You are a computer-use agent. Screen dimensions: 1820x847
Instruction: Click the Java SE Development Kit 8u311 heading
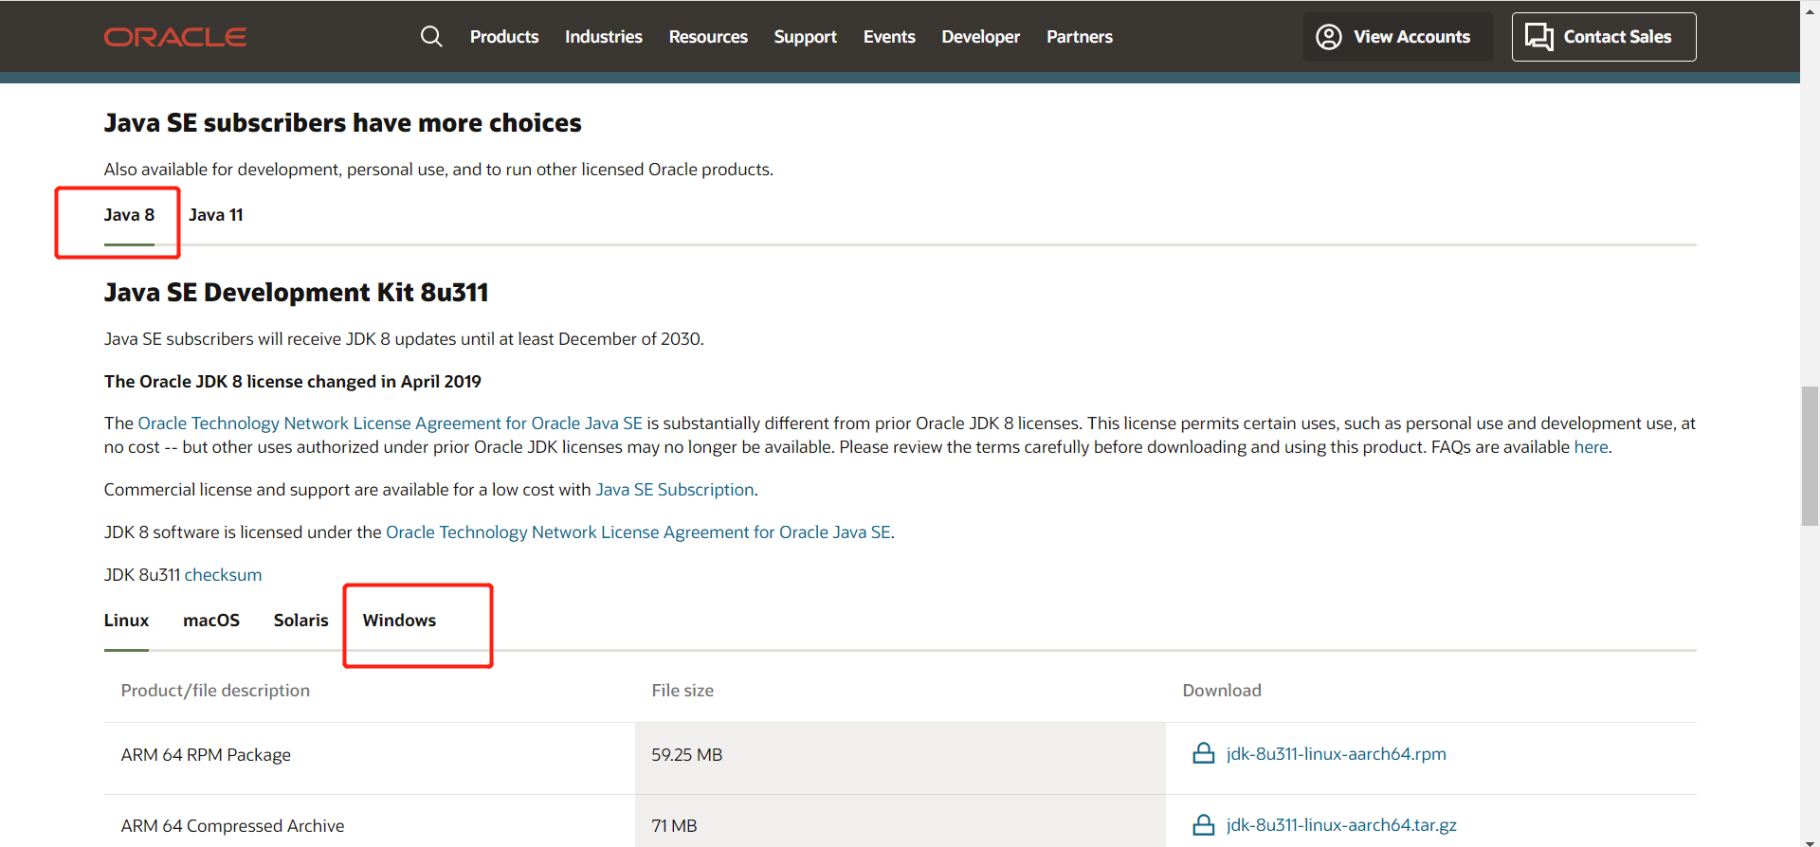point(296,292)
